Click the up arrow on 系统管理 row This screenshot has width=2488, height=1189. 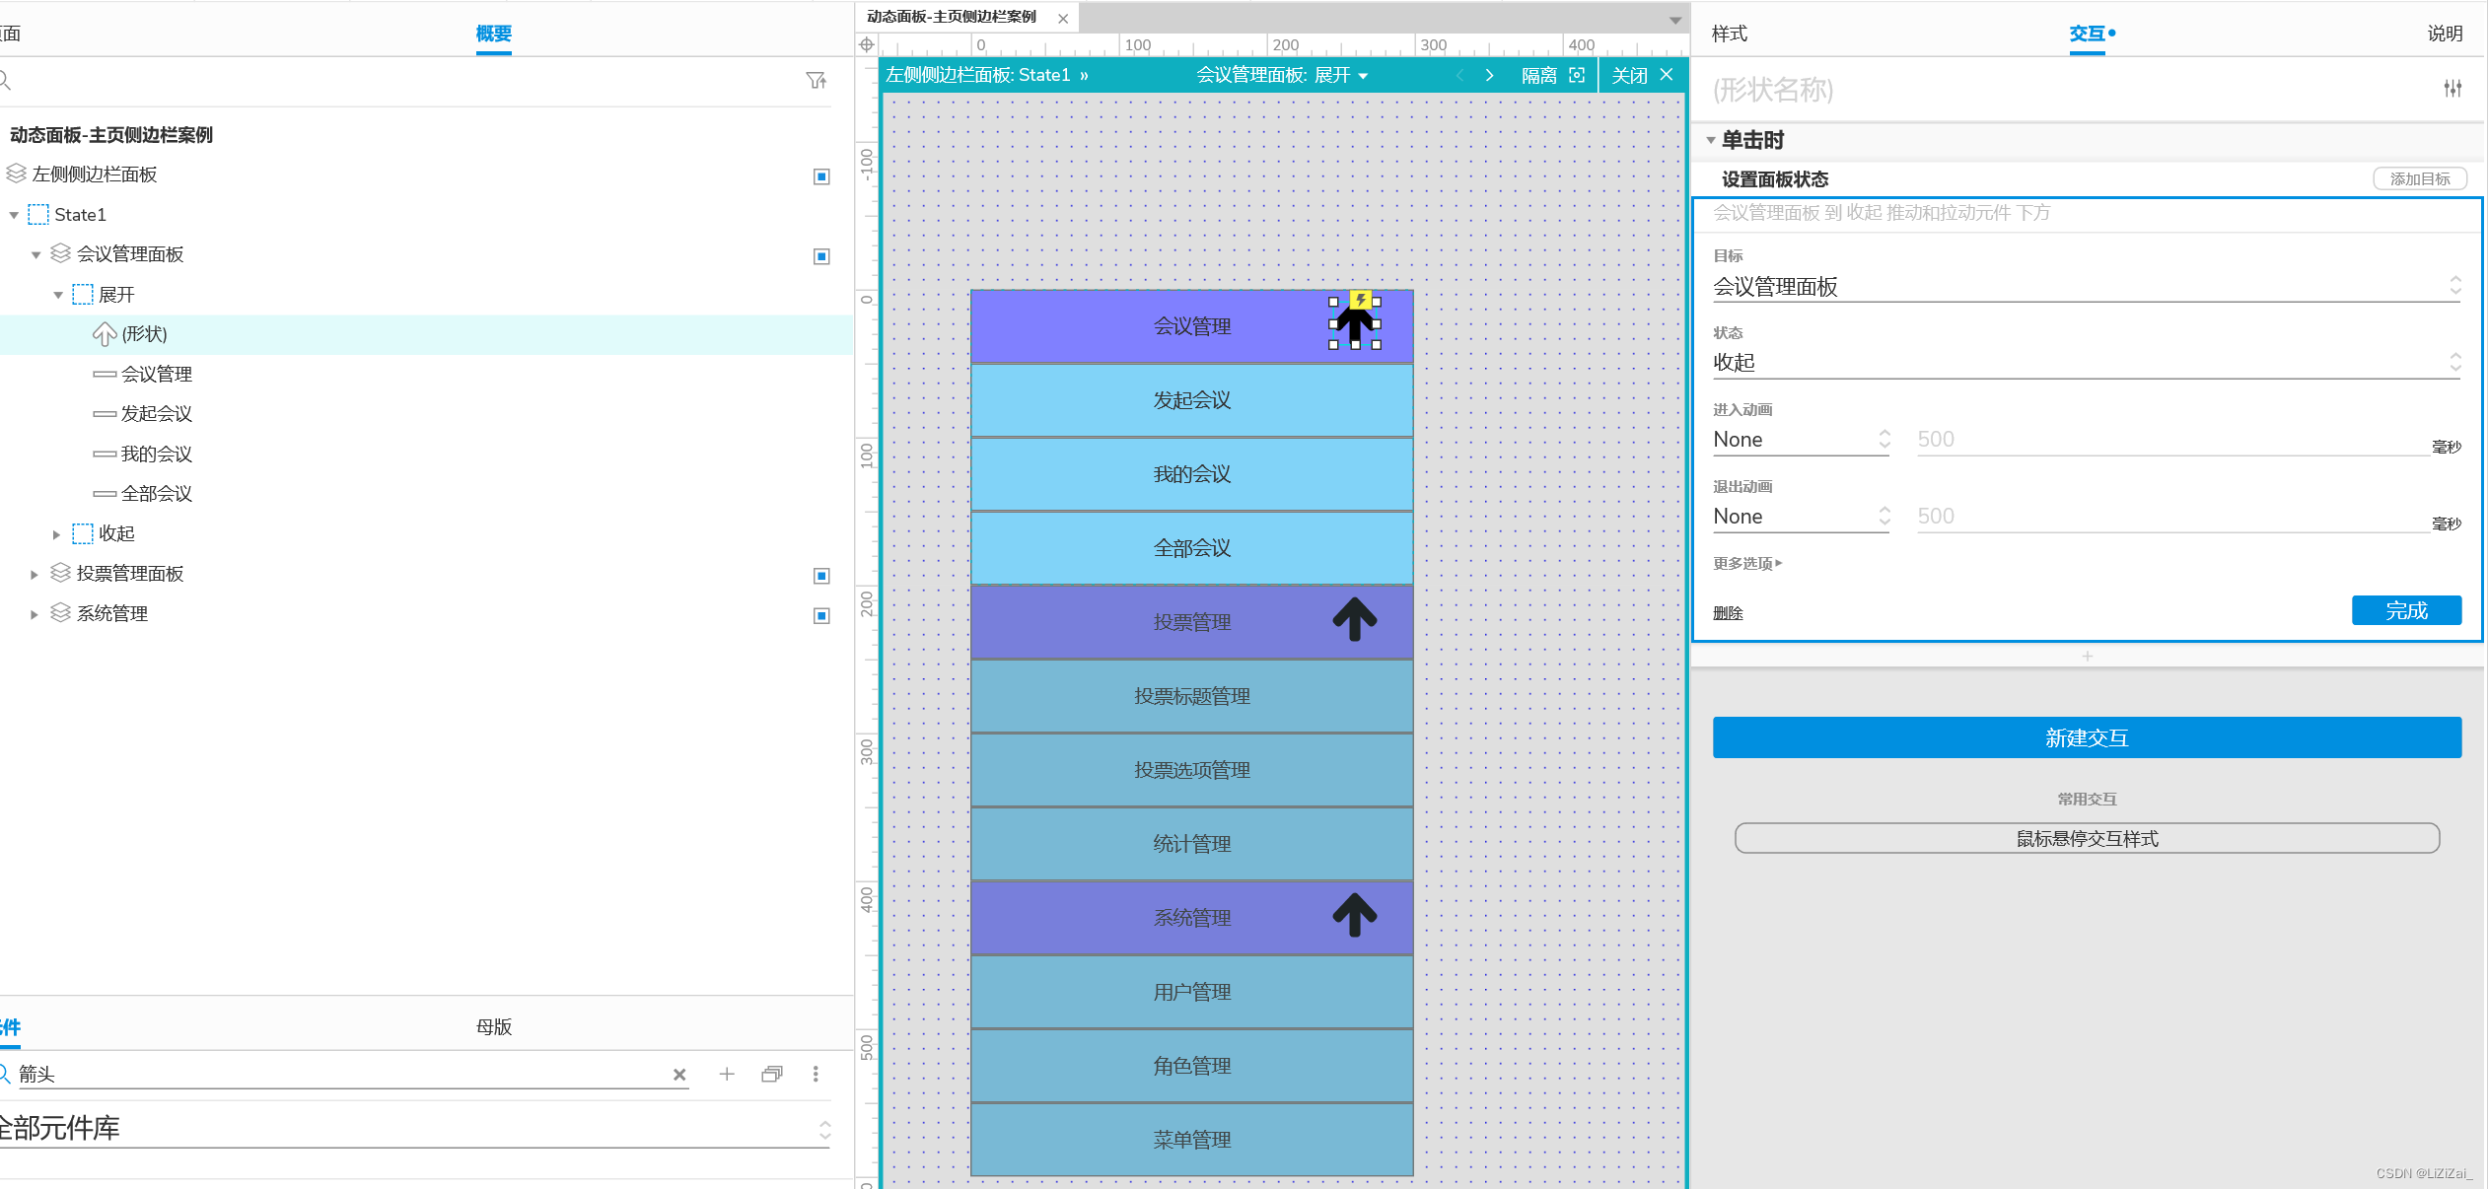(1354, 916)
